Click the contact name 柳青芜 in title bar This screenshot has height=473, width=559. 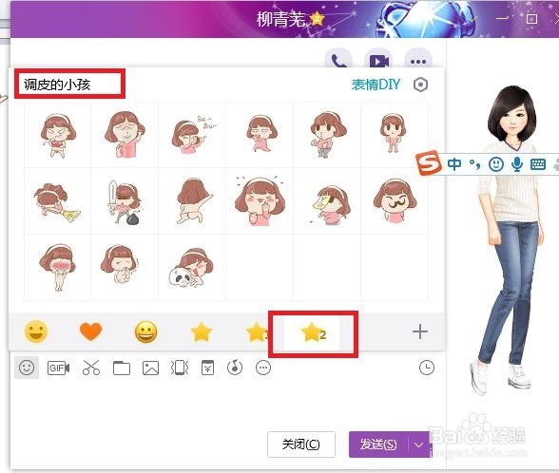click(281, 19)
